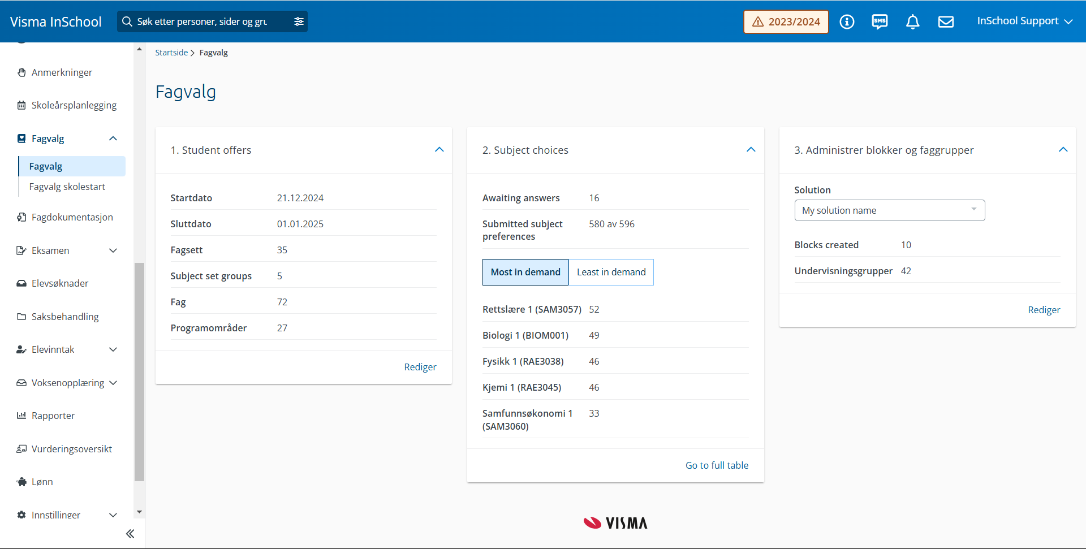Open notifications bell icon
Screen dimensions: 1086x549
912,21
